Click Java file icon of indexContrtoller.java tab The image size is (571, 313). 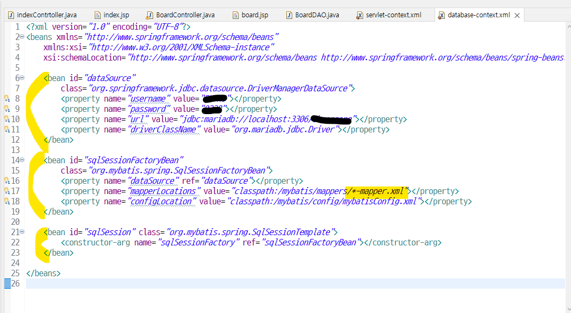pos(11,15)
